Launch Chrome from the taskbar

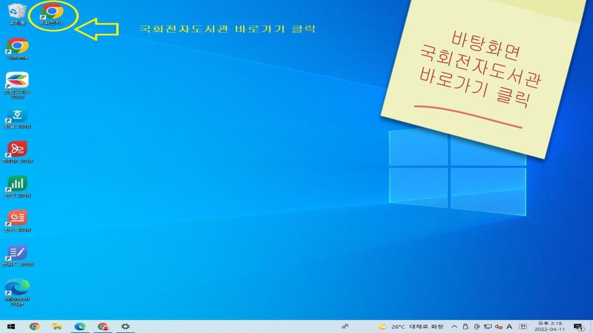35,326
